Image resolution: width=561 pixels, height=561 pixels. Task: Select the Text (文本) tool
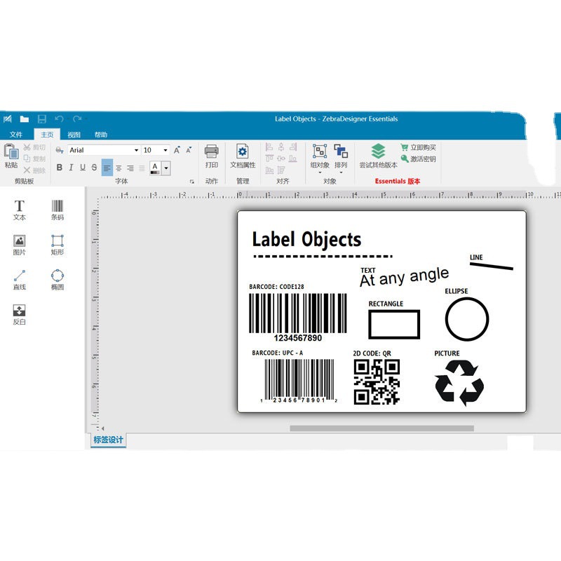pos(20,210)
